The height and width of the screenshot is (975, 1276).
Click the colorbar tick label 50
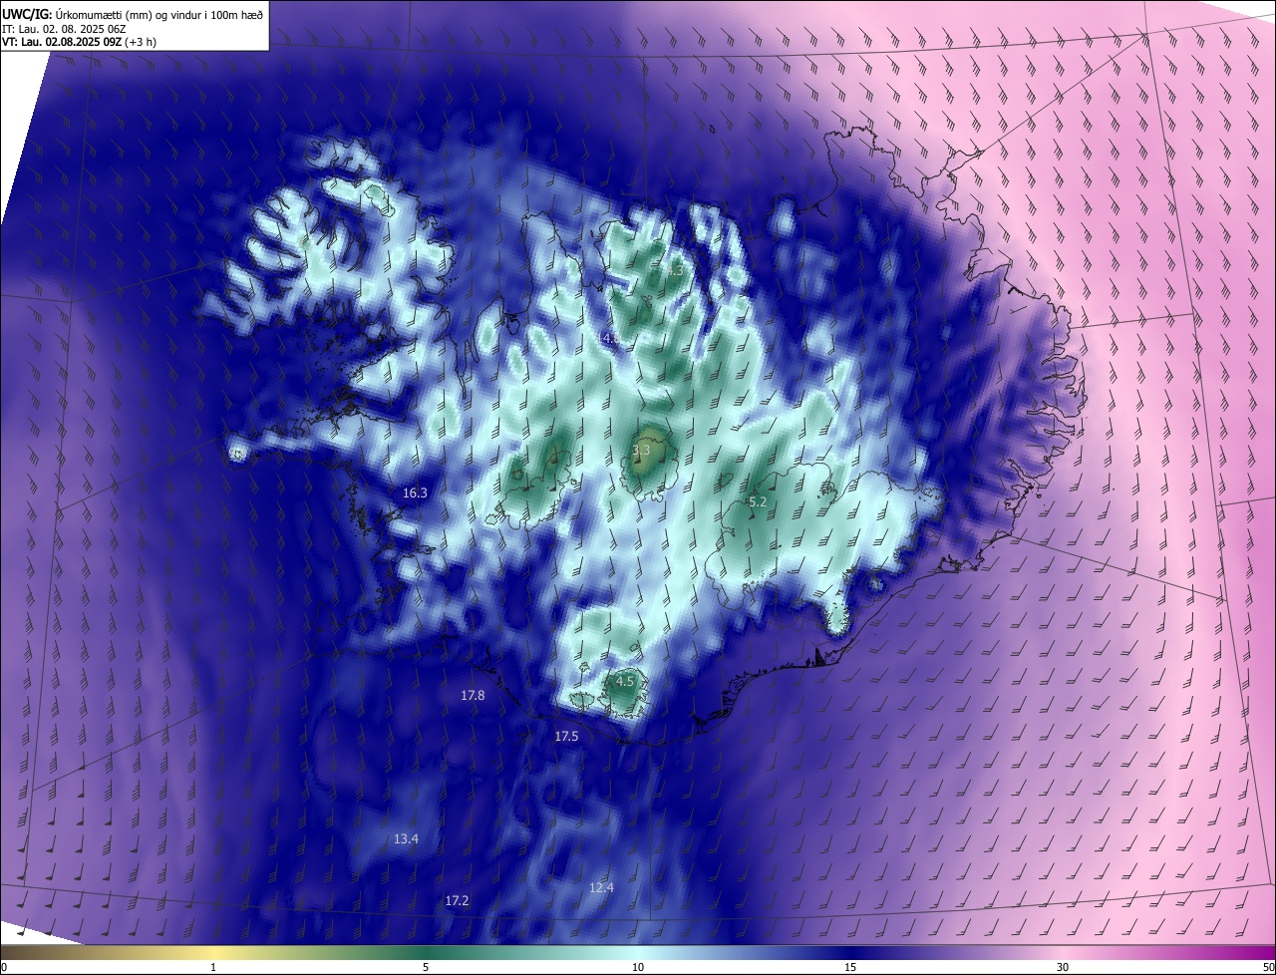click(1268, 967)
